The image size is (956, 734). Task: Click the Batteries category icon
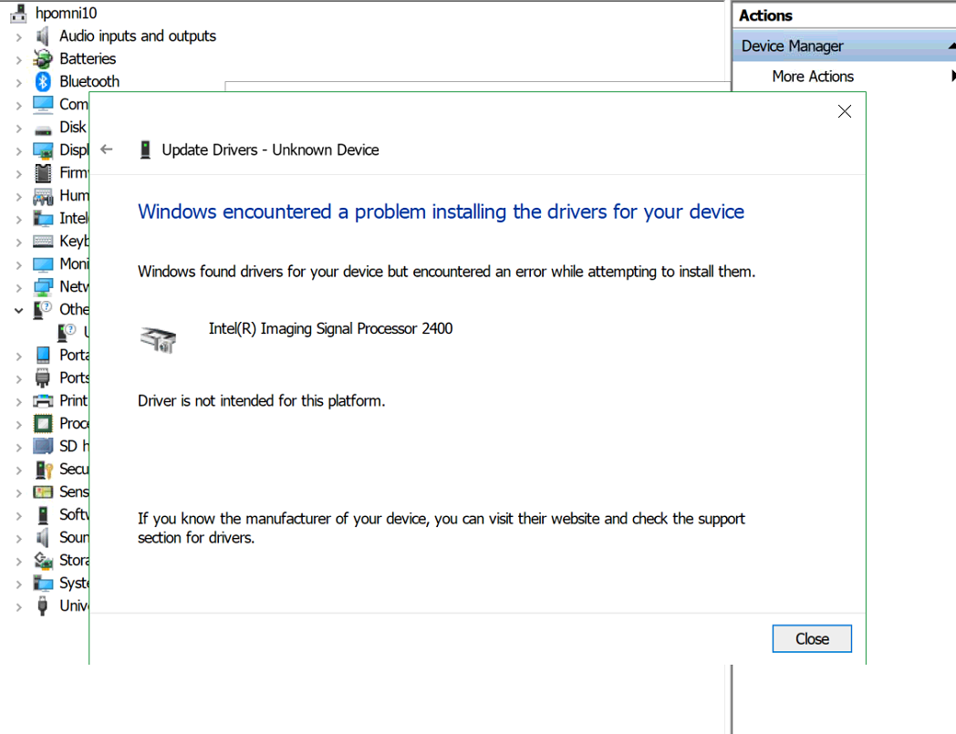[x=42, y=58]
